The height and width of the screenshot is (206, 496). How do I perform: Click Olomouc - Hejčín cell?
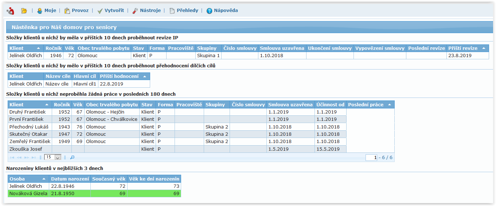coord(112,112)
